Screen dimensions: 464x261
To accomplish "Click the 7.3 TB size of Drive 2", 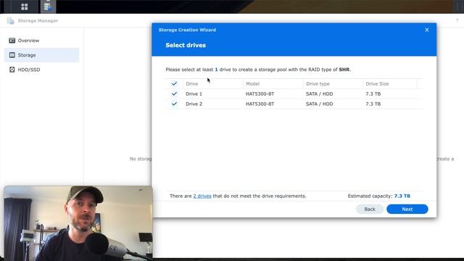I will coord(373,104).
